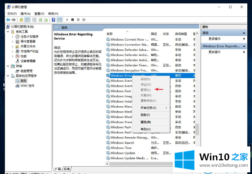This screenshot has width=252, height=174.
Task: Click the Stop service square icon
Action: click(73, 20)
